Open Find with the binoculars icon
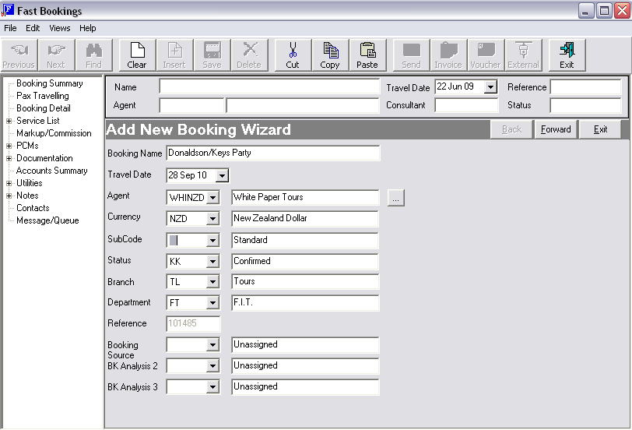This screenshot has height=430, width=632. tap(93, 55)
